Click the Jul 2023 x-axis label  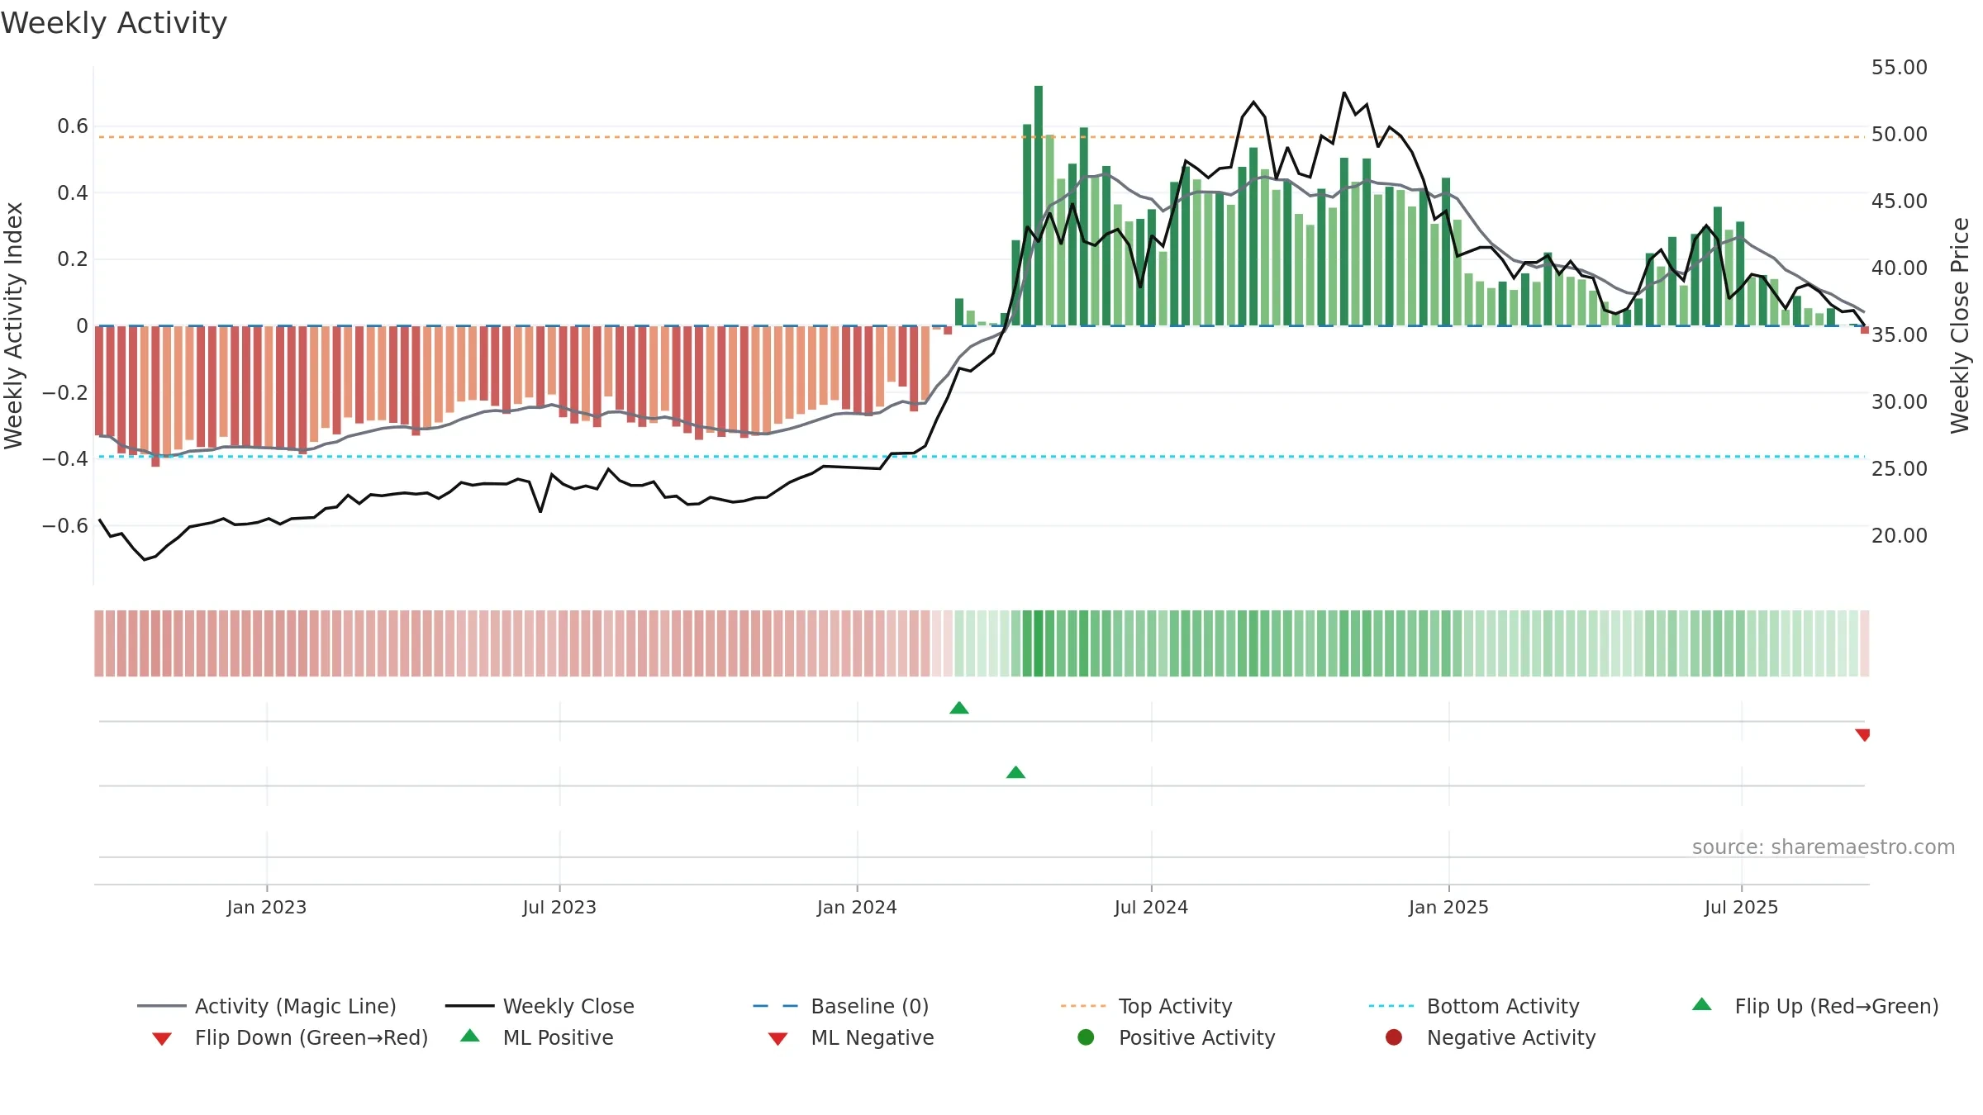pos(559,907)
